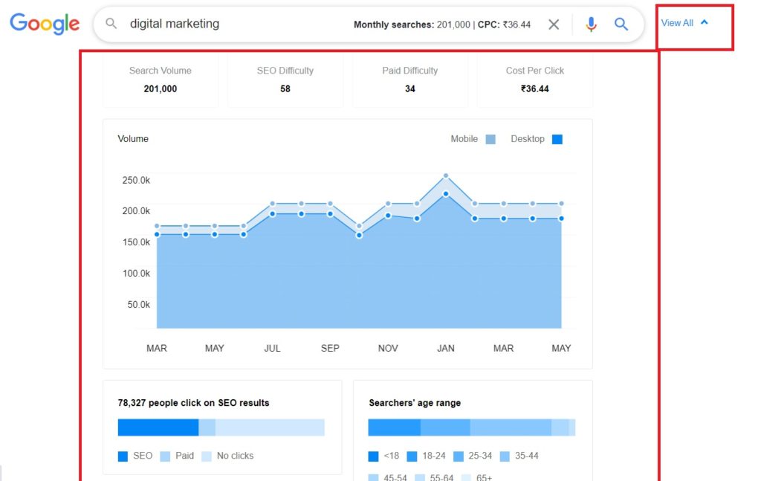Click the NOV month label
The width and height of the screenshot is (761, 481).
[388, 349]
